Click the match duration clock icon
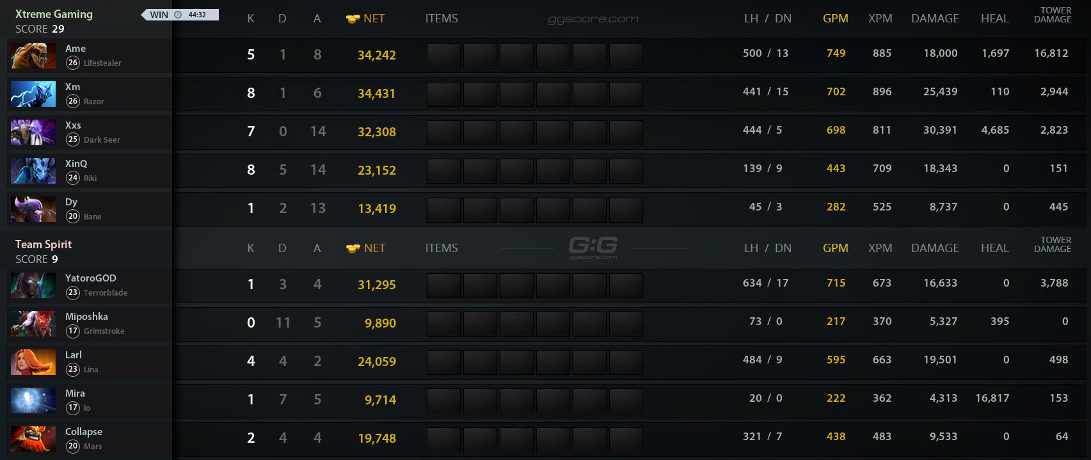 (178, 15)
